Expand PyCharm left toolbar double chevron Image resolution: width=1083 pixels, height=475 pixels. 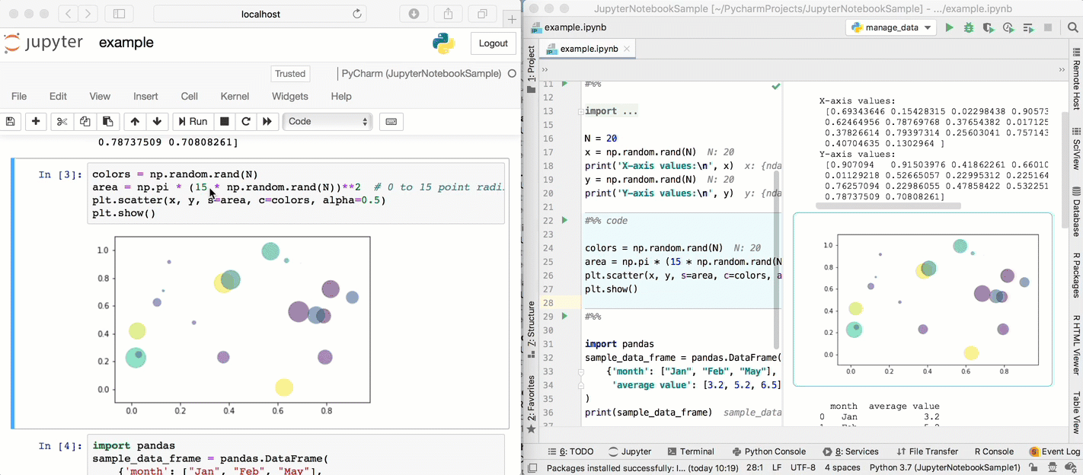(x=545, y=70)
